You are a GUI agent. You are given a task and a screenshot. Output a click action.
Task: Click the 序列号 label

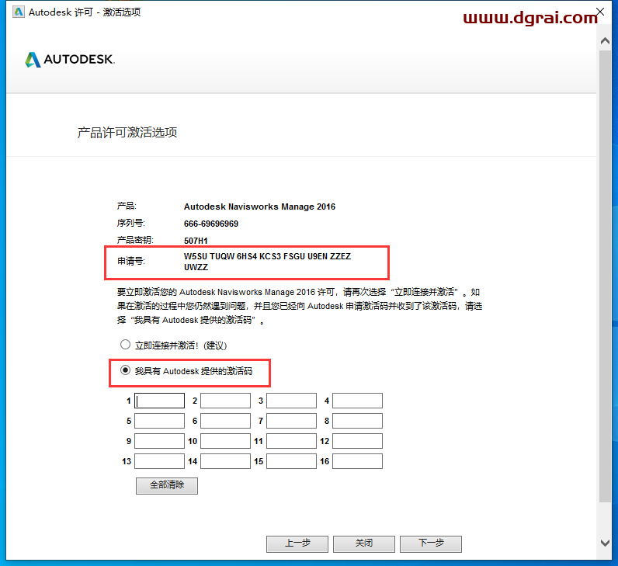pos(131,223)
